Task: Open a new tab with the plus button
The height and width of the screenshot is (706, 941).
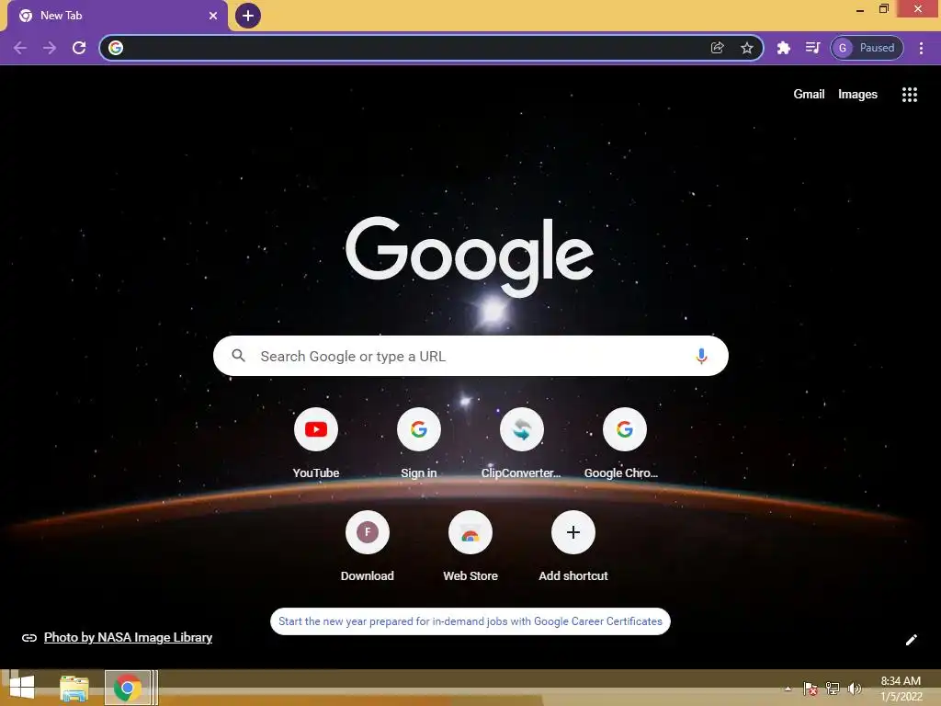Action: pos(248,16)
